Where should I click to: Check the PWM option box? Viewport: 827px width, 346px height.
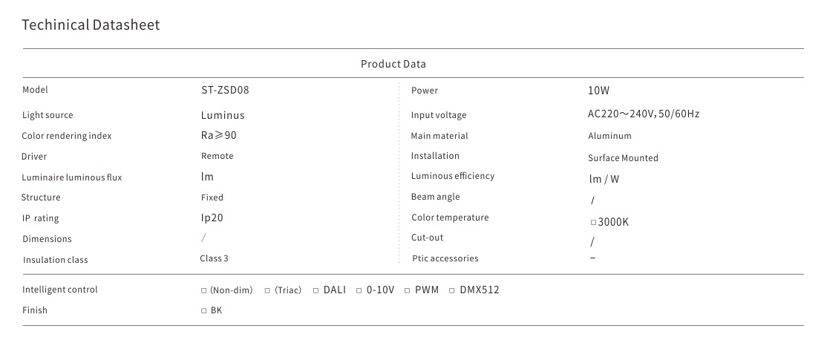pos(408,290)
